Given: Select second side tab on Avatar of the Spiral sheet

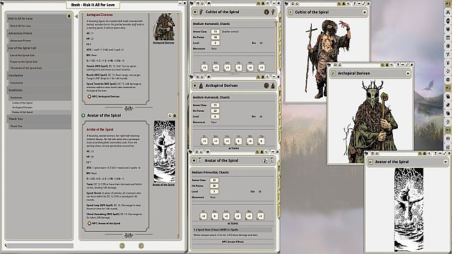Looking at the screenshot, I should pyautogui.click(x=278, y=183).
